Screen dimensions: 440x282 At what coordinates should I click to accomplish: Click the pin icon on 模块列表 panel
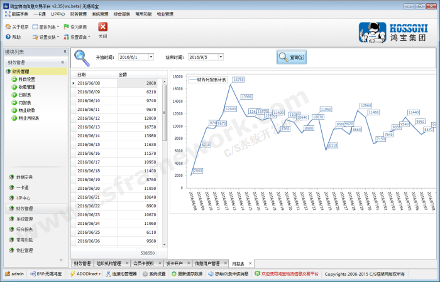(x=63, y=52)
